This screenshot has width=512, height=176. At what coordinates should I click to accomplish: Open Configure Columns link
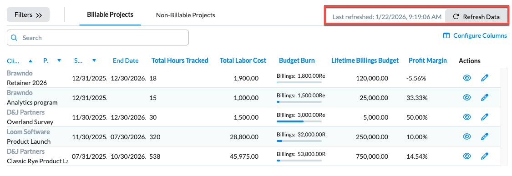pyautogui.click(x=475, y=35)
